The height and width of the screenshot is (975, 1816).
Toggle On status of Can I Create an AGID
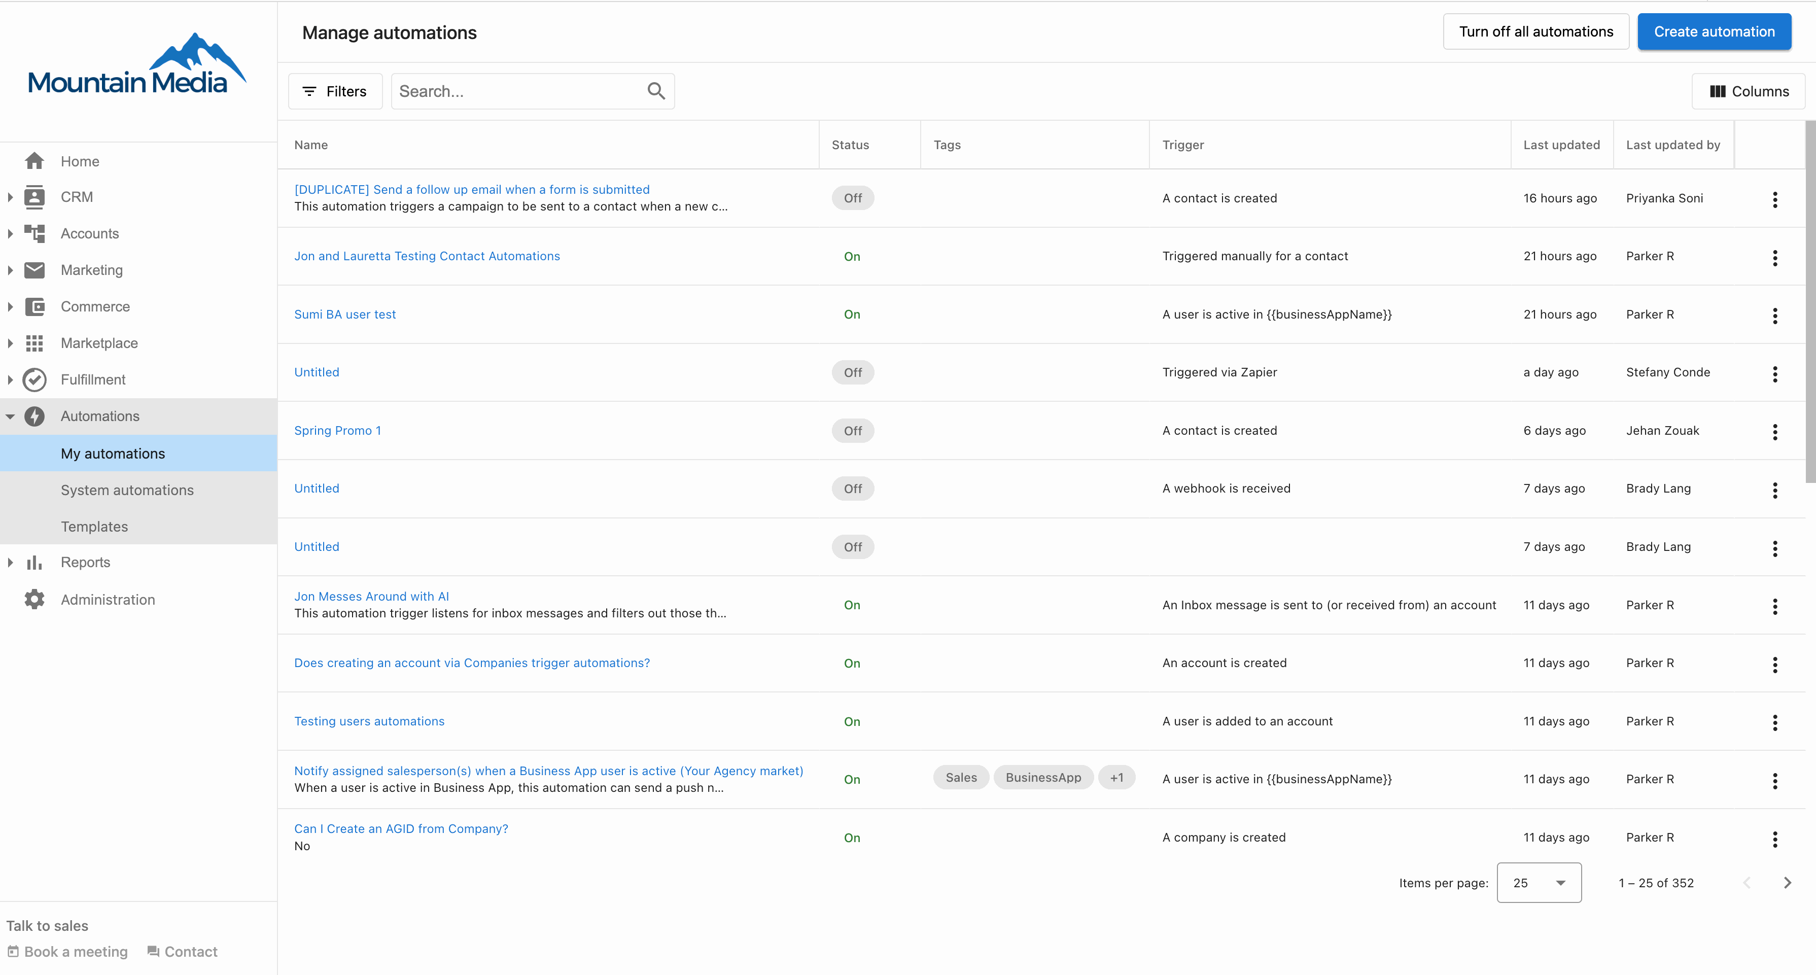[x=852, y=838]
